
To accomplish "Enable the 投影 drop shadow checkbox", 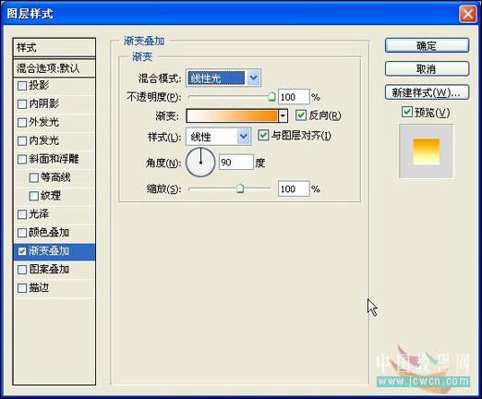I will [x=22, y=86].
